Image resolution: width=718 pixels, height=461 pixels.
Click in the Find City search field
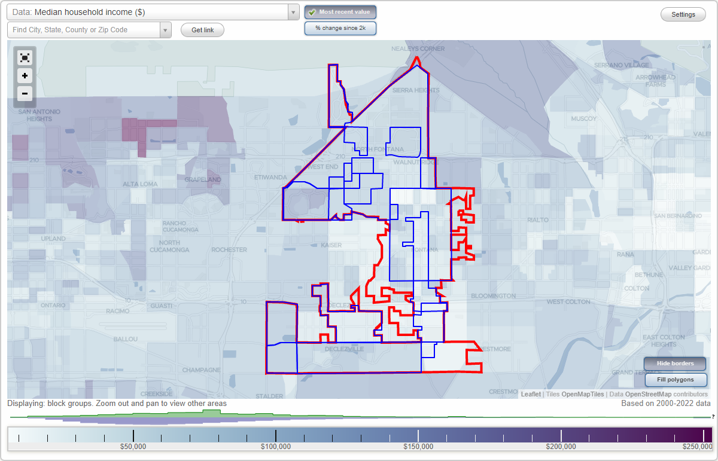tap(84, 30)
